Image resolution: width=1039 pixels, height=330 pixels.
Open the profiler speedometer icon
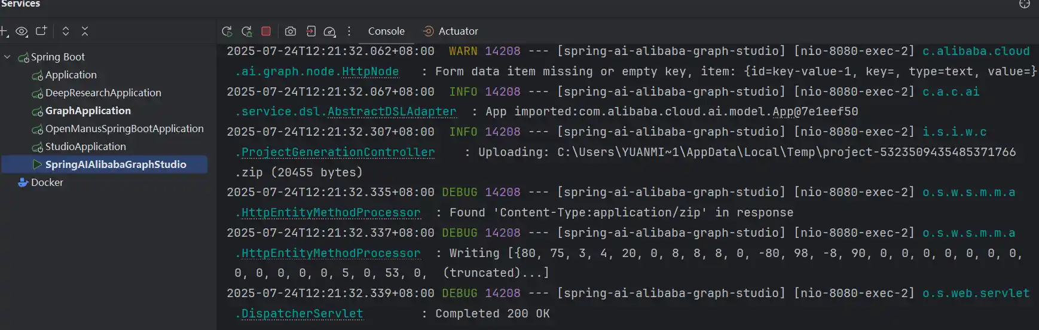(329, 32)
